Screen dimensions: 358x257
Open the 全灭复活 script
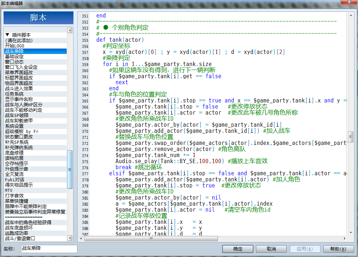[35, 174]
